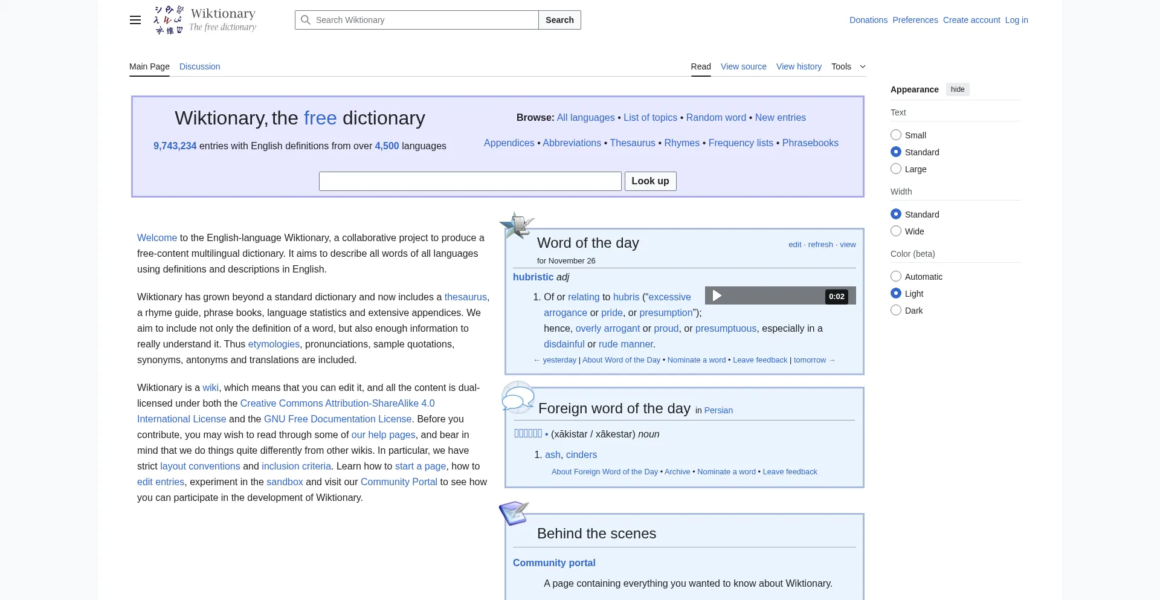Open the Random word link

coord(716,118)
